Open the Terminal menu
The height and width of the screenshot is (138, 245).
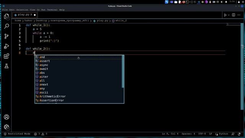(52, 10)
